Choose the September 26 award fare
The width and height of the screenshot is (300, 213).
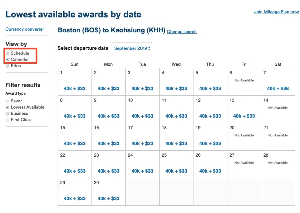[210, 171]
